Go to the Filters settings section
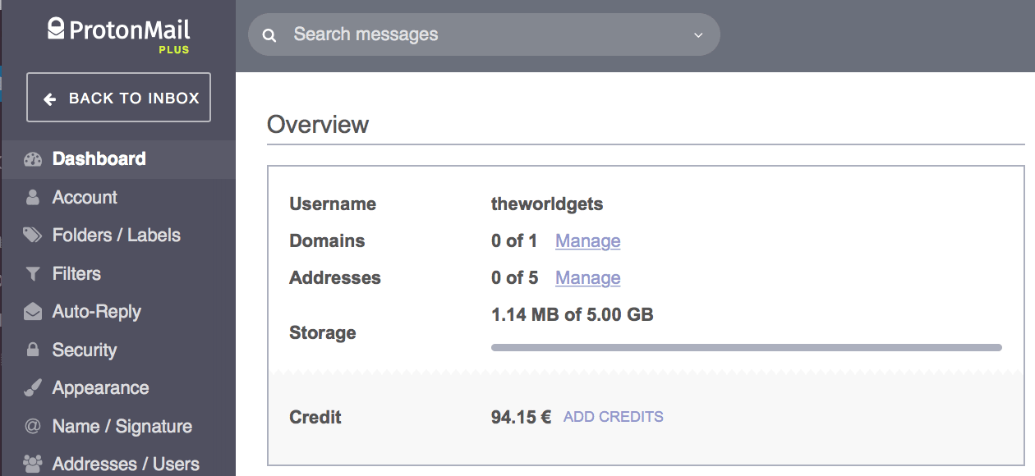Viewport: 1035px width, 476px height. tap(76, 274)
